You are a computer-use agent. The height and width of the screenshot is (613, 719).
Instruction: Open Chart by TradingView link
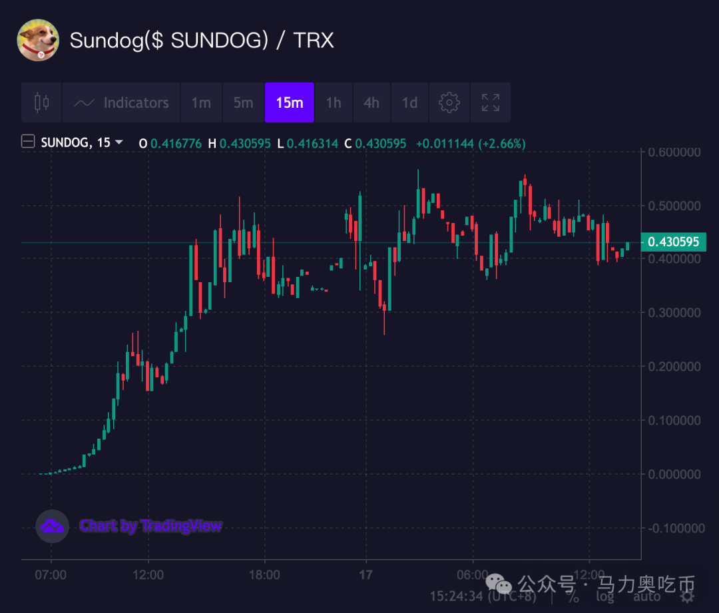151,525
